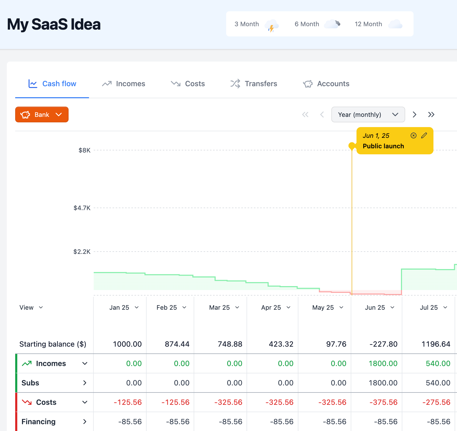Jump to first period with double left arrow
457x431 pixels.
coord(305,114)
